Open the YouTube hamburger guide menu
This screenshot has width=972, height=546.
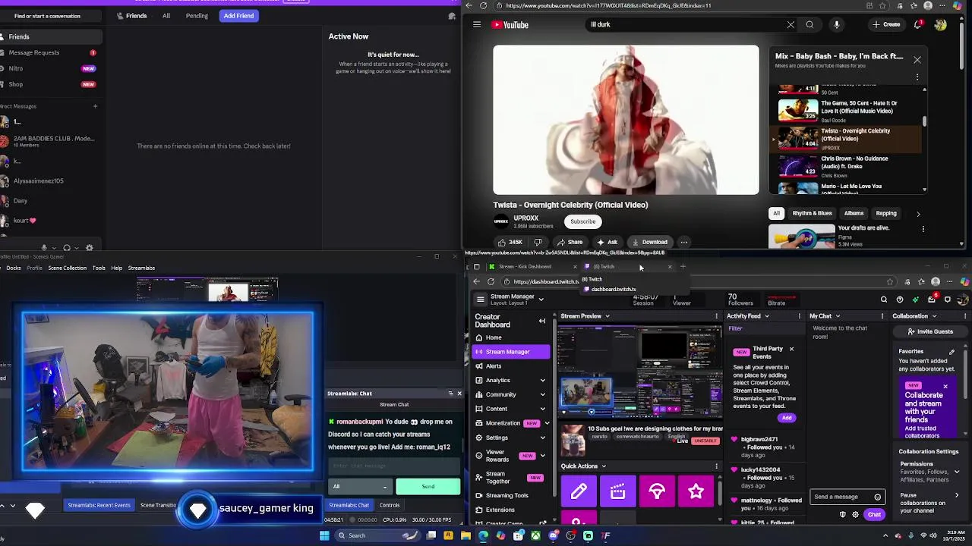point(477,24)
